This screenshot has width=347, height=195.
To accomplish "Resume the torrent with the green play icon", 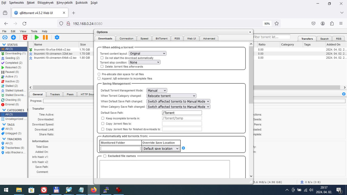I will coord(37,37).
